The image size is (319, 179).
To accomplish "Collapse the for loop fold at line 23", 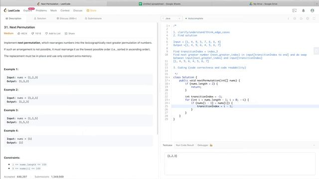I will tap(169, 100).
